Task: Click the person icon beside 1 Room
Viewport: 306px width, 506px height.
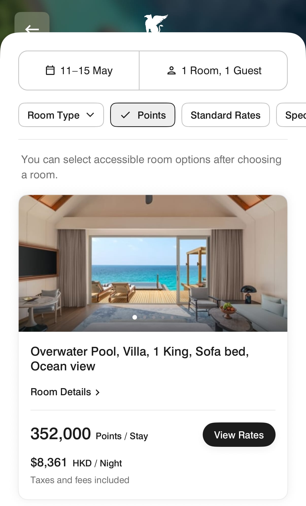Action: pyautogui.click(x=172, y=71)
